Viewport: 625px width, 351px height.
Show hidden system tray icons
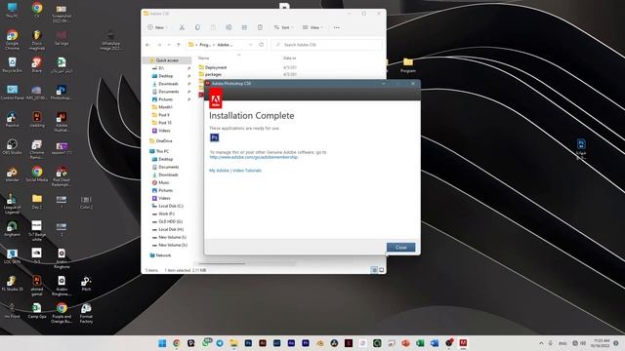point(541,343)
